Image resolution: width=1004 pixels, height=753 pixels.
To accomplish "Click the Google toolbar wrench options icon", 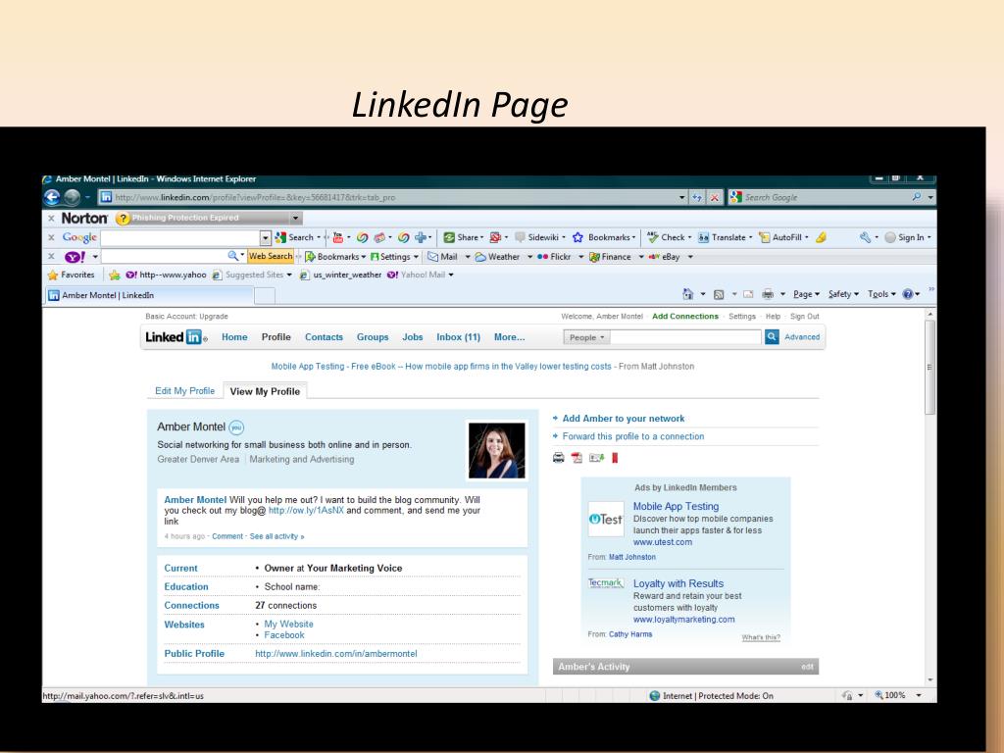I will pyautogui.click(x=865, y=237).
